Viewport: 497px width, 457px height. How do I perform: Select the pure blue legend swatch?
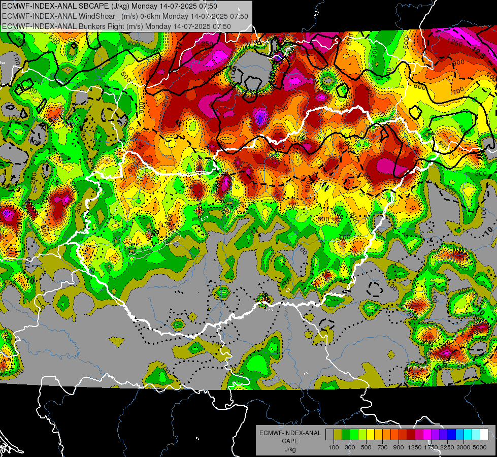(x=451, y=435)
